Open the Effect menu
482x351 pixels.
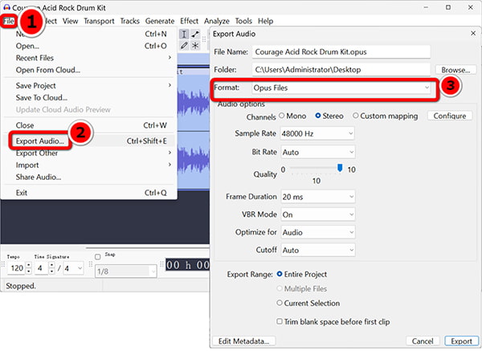(189, 21)
